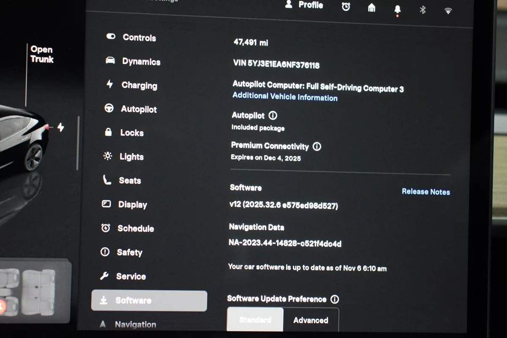Open Wi-Fi settings icon
Image resolution: width=507 pixels, height=338 pixels.
tap(448, 11)
